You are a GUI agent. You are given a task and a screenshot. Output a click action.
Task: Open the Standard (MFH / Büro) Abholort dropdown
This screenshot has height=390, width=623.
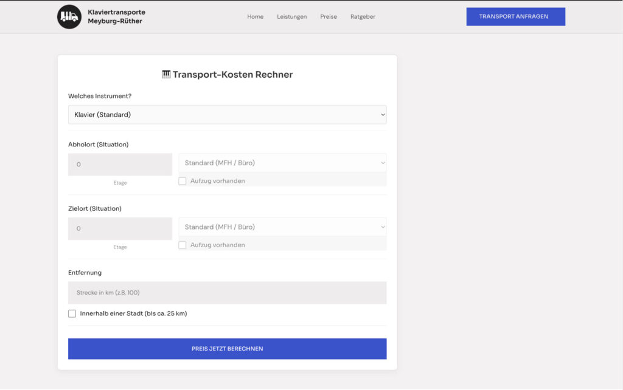pos(282,162)
